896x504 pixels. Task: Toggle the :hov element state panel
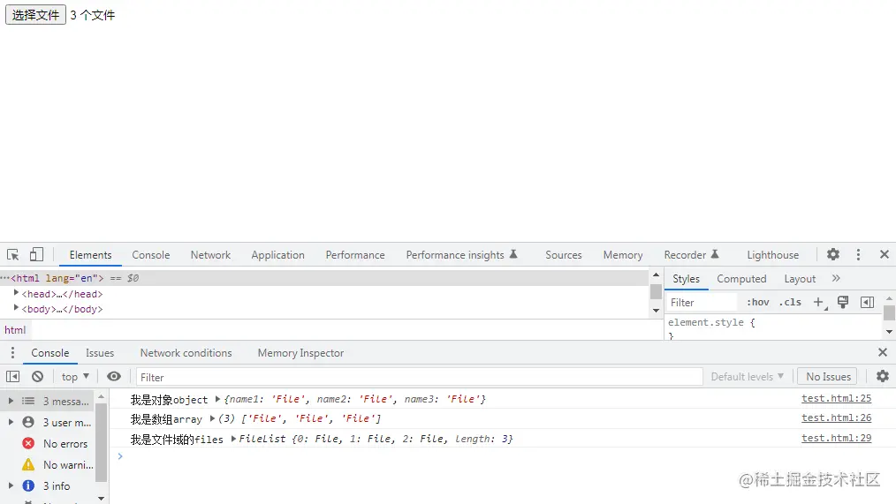[x=758, y=303]
